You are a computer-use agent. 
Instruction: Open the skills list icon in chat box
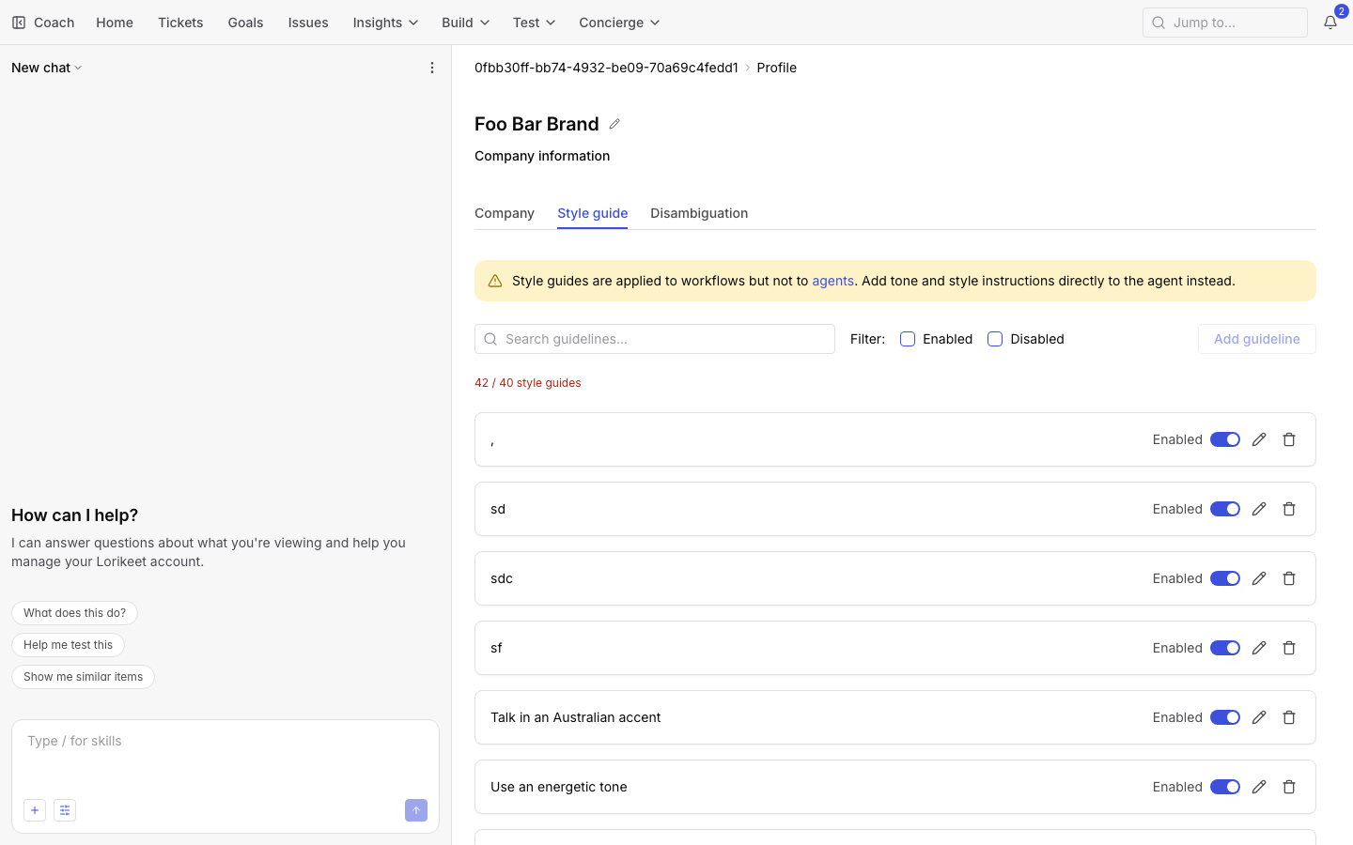click(65, 810)
